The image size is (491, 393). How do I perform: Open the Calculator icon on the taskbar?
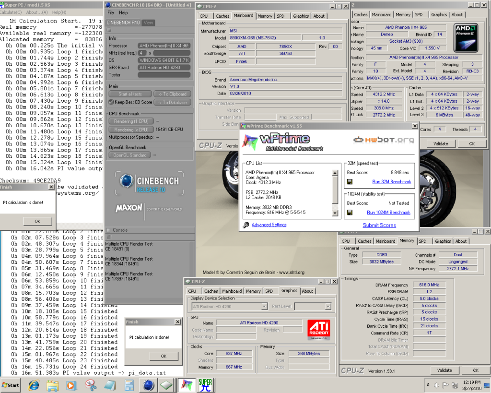tap(129, 385)
